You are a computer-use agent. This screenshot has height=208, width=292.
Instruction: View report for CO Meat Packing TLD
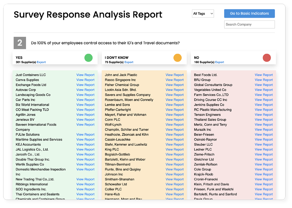86,110
